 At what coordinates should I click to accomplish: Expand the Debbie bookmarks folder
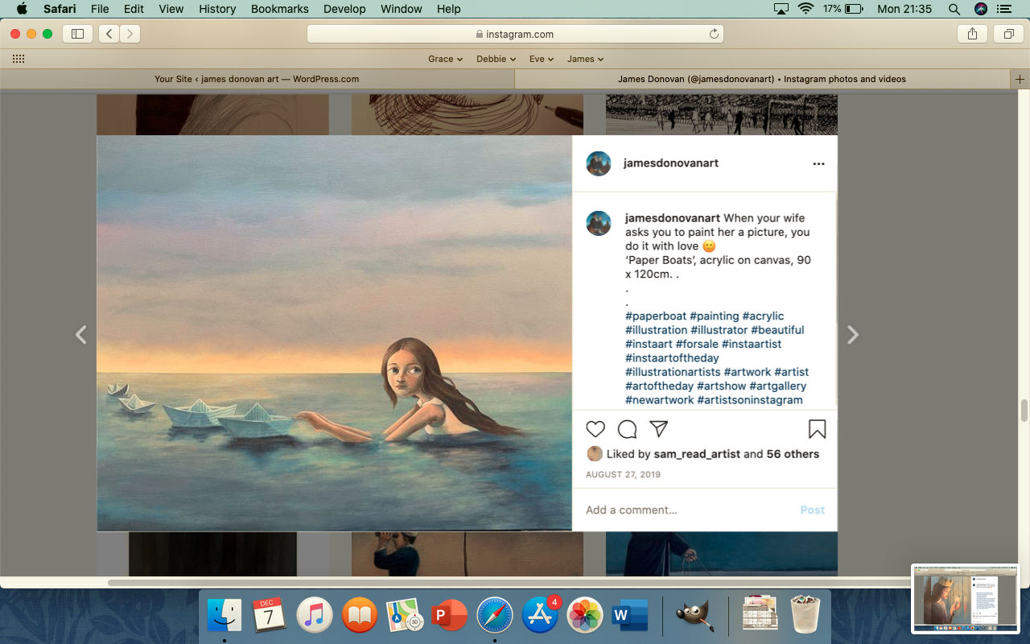point(495,59)
